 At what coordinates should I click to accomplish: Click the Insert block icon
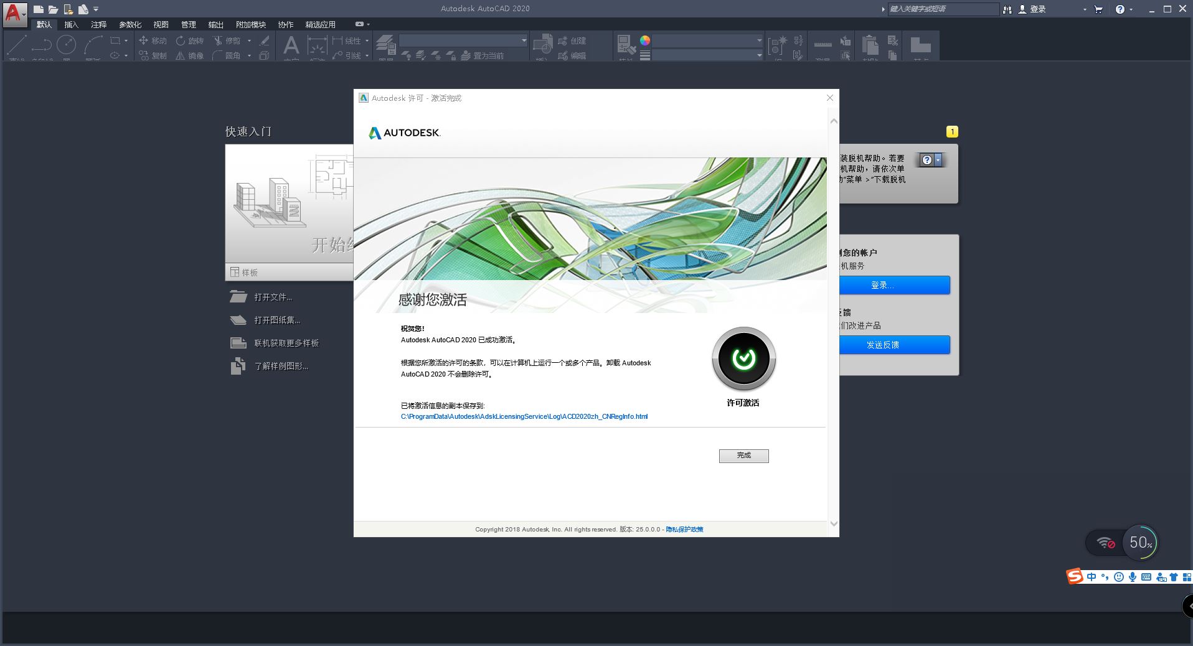pos(542,44)
